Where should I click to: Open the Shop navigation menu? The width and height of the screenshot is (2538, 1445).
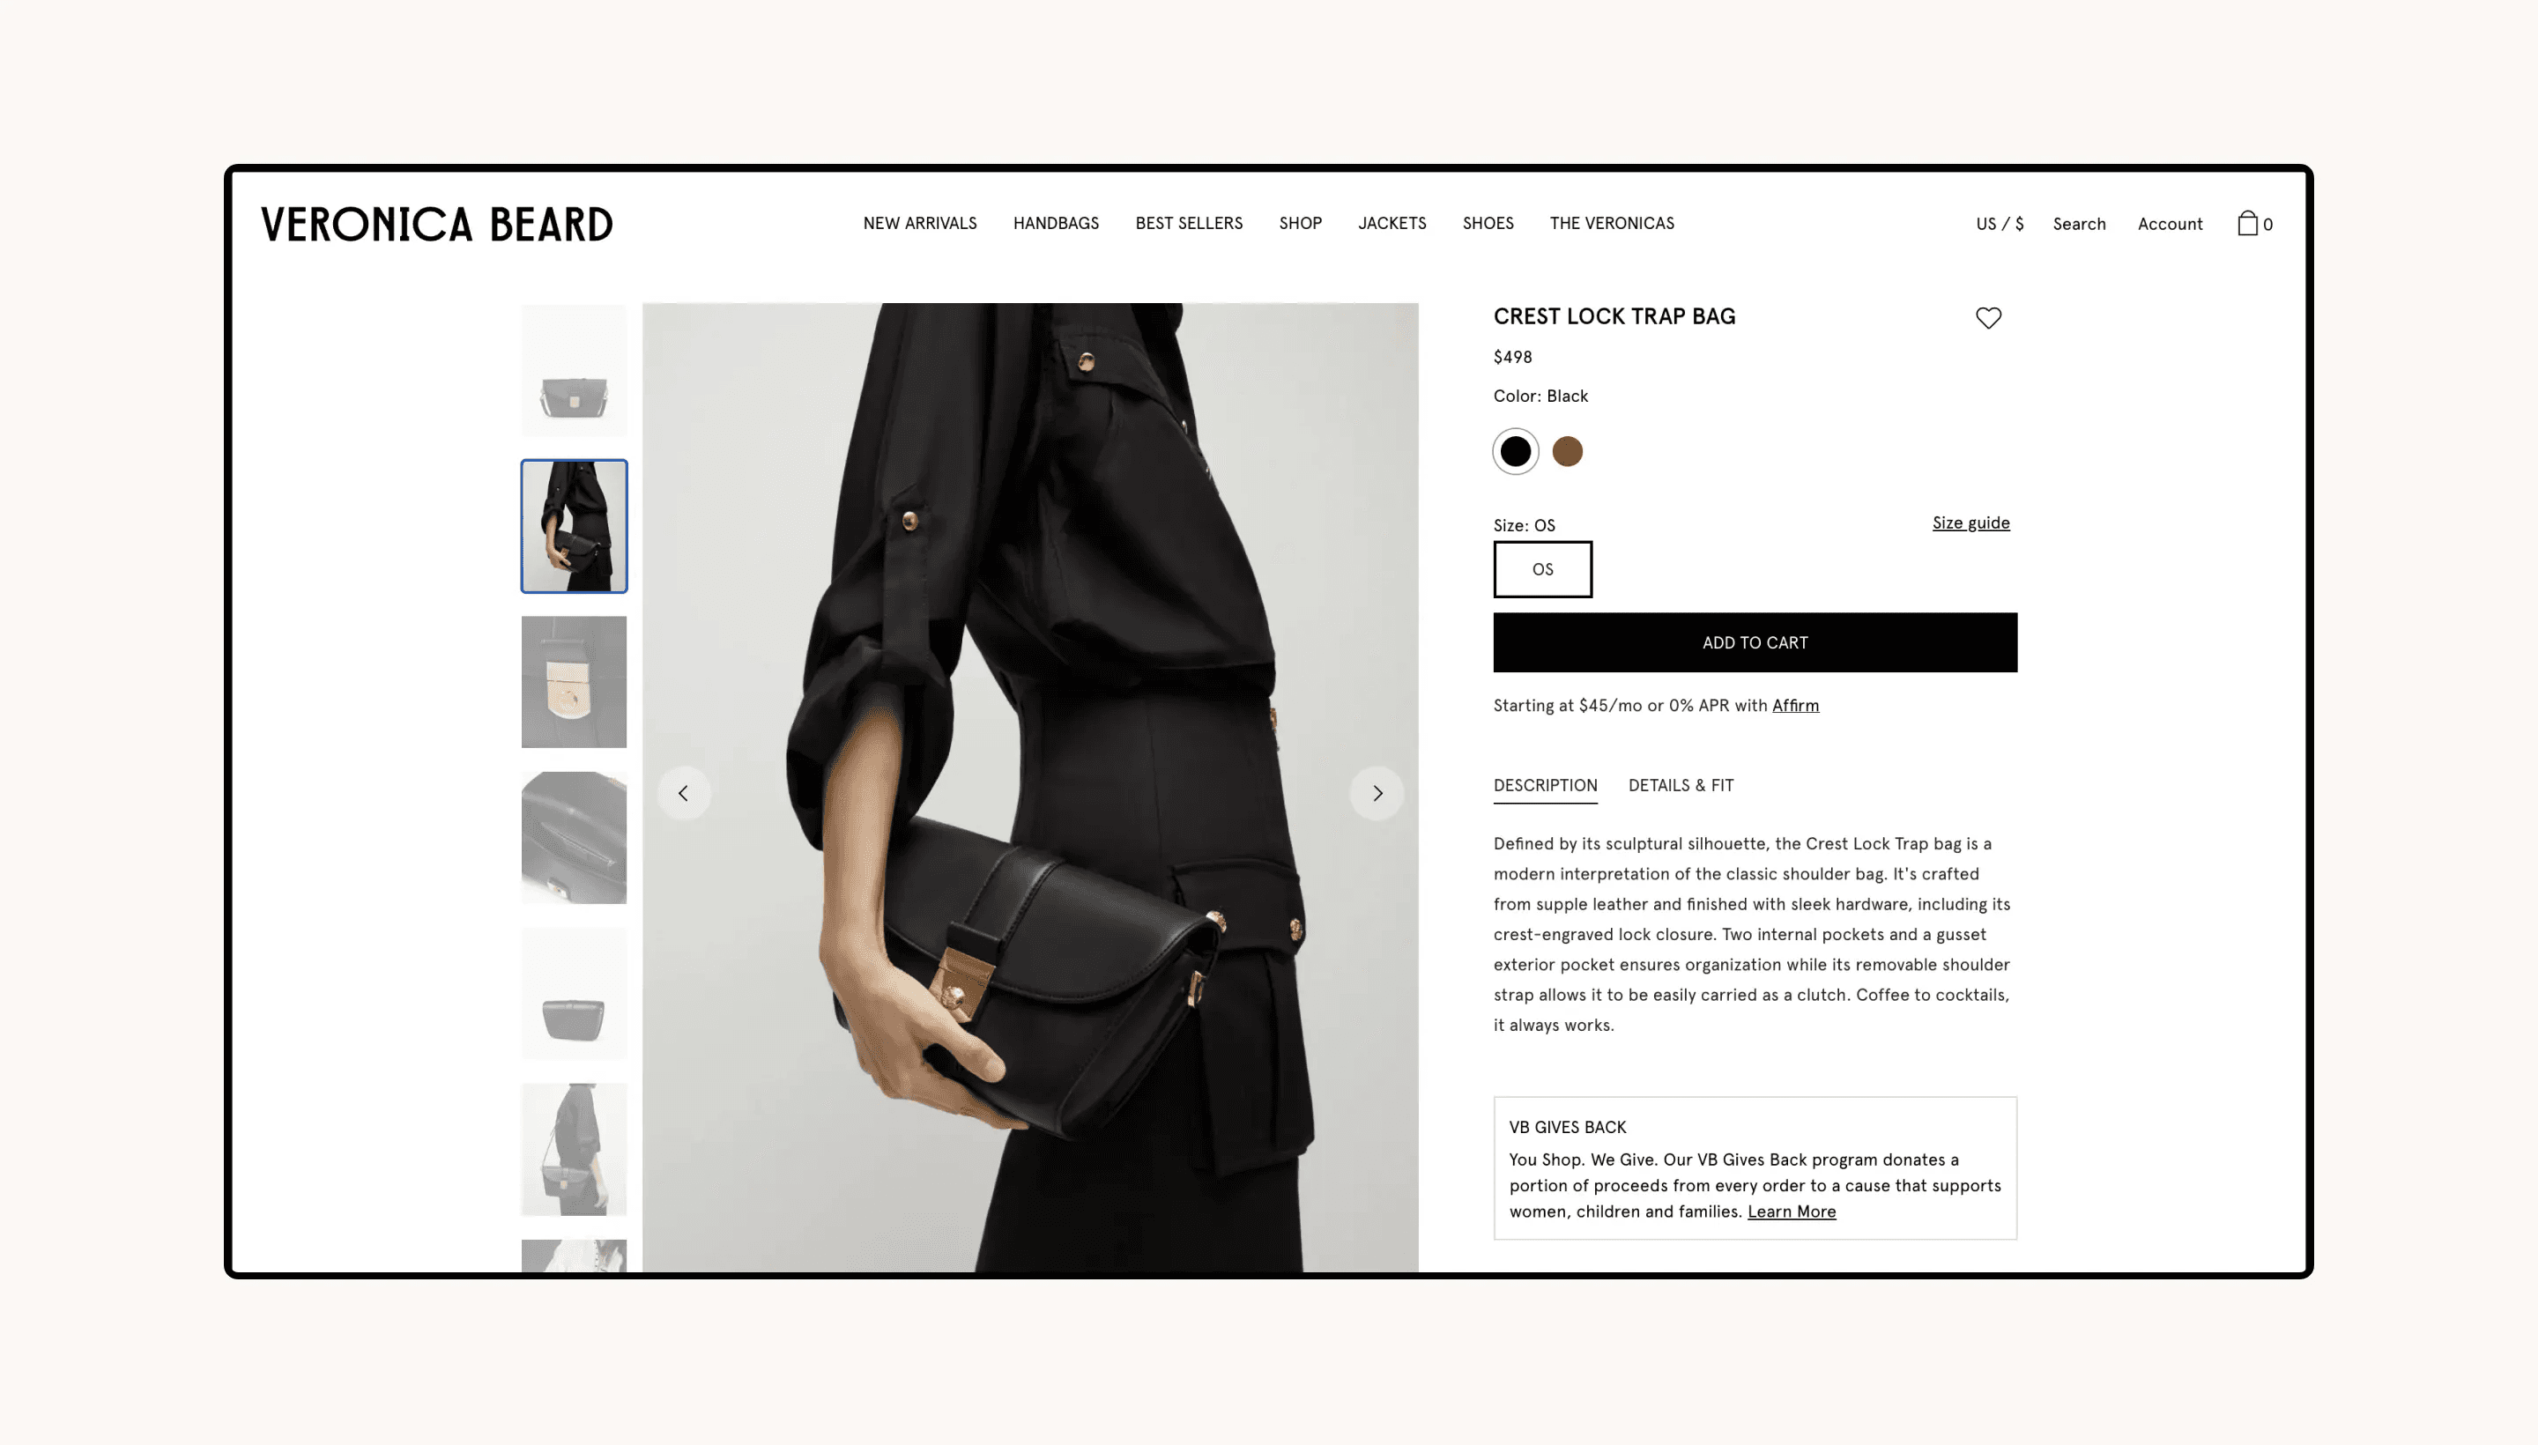[x=1299, y=223]
